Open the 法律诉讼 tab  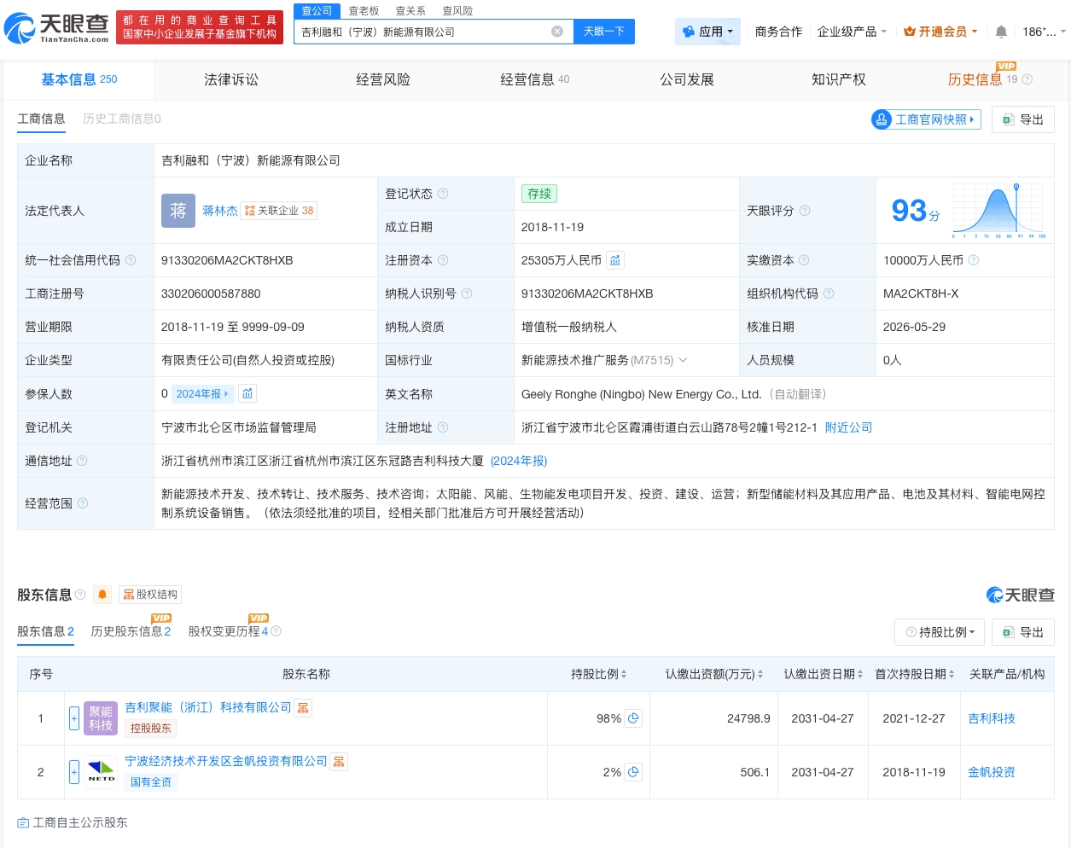click(230, 79)
